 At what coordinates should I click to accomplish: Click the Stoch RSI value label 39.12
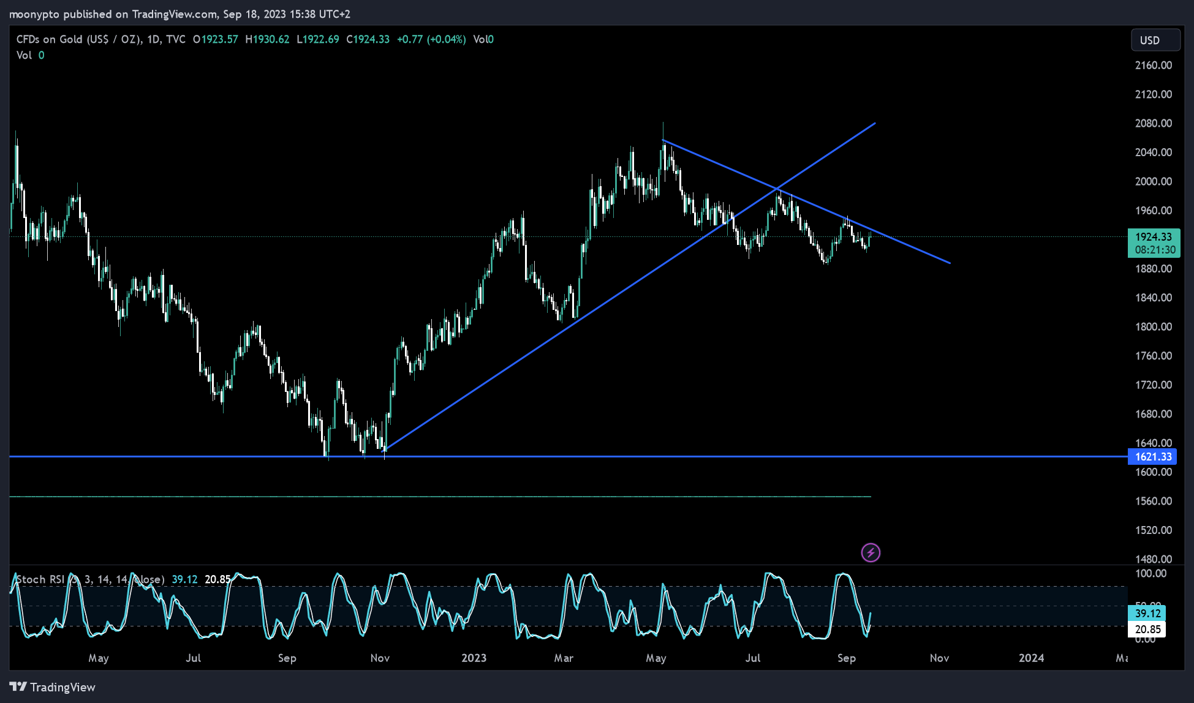pyautogui.click(x=1147, y=613)
